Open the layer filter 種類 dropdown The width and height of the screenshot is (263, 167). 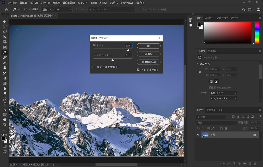pyautogui.click(x=211, y=117)
